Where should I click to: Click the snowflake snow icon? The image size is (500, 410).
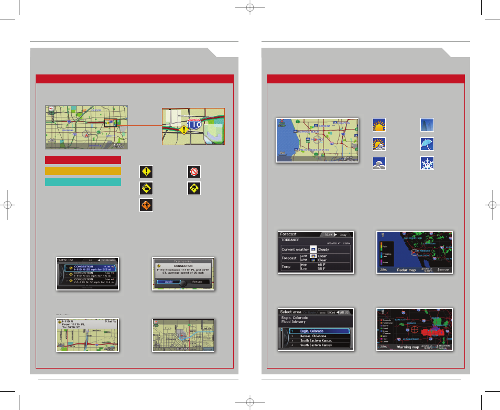click(x=427, y=163)
